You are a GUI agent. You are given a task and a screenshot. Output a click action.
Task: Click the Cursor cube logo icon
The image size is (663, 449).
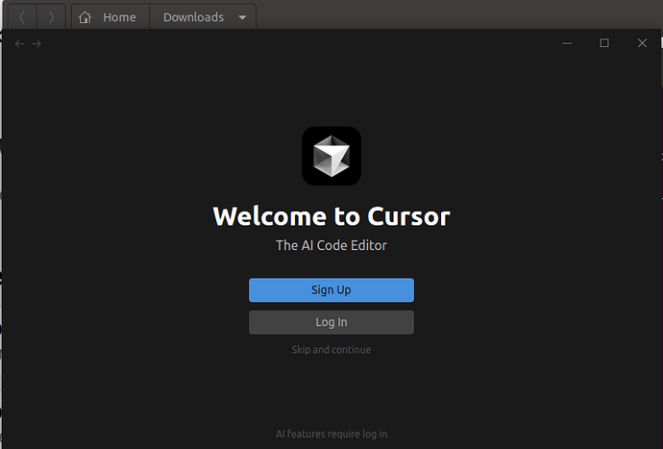(331, 156)
